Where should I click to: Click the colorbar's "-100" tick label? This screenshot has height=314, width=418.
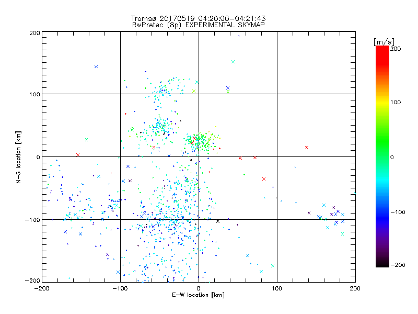click(x=398, y=212)
